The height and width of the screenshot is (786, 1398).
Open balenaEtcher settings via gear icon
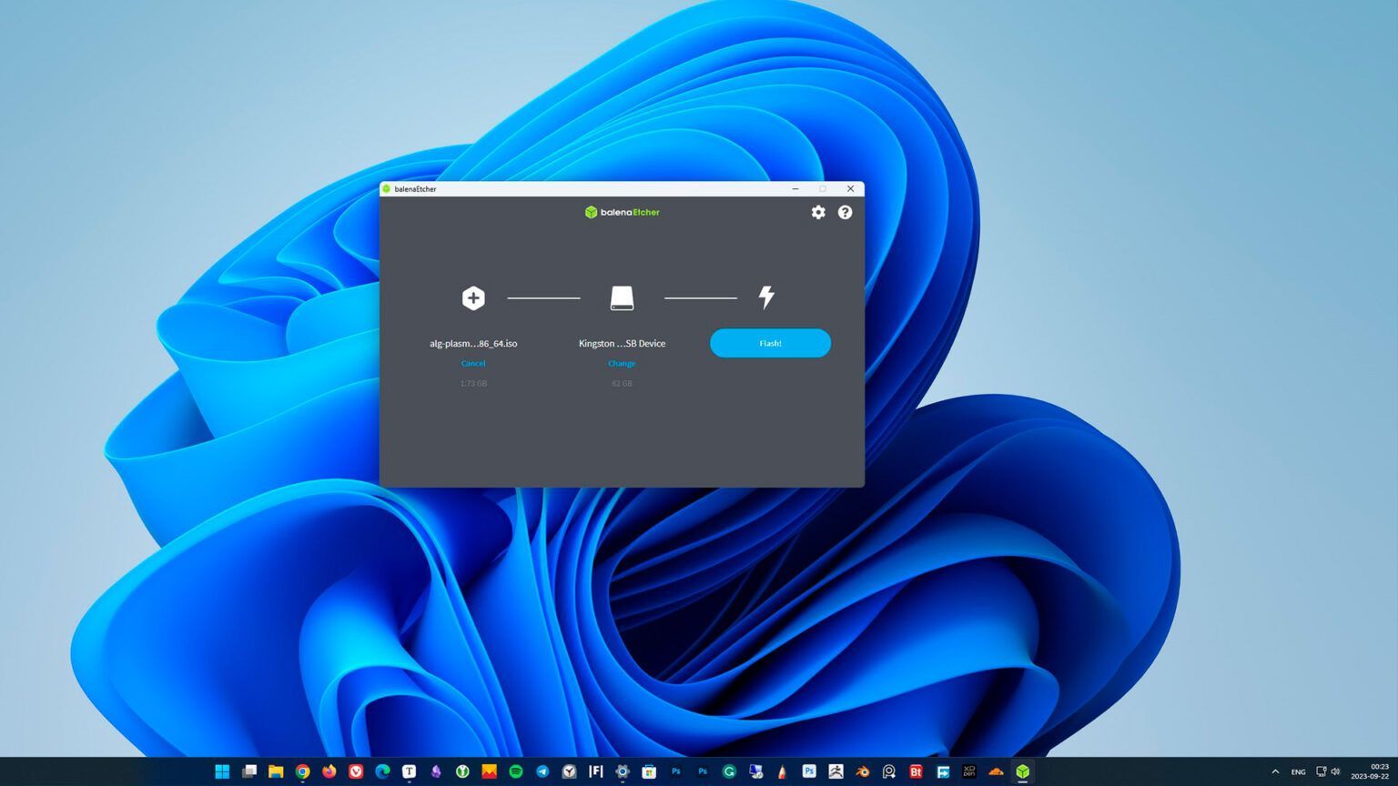tap(817, 212)
